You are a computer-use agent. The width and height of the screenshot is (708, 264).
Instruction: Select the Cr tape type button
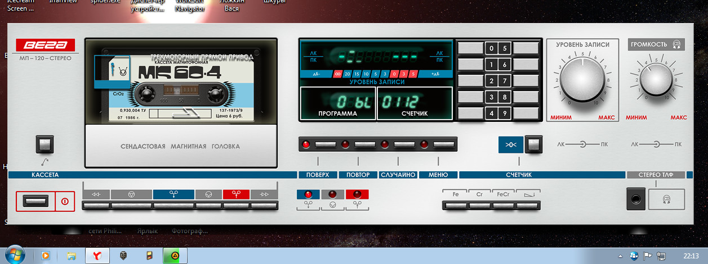click(480, 205)
